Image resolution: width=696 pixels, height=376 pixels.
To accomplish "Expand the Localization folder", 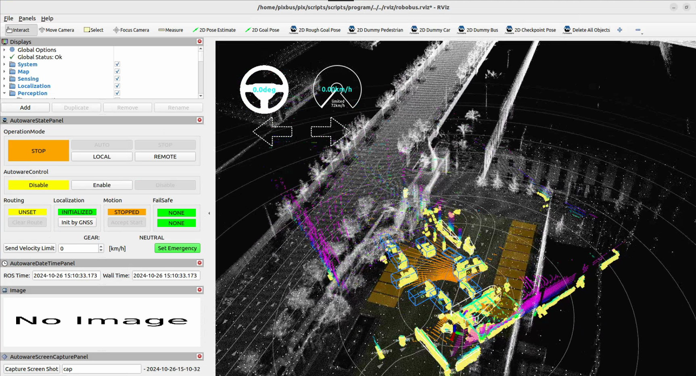I will 4,86.
